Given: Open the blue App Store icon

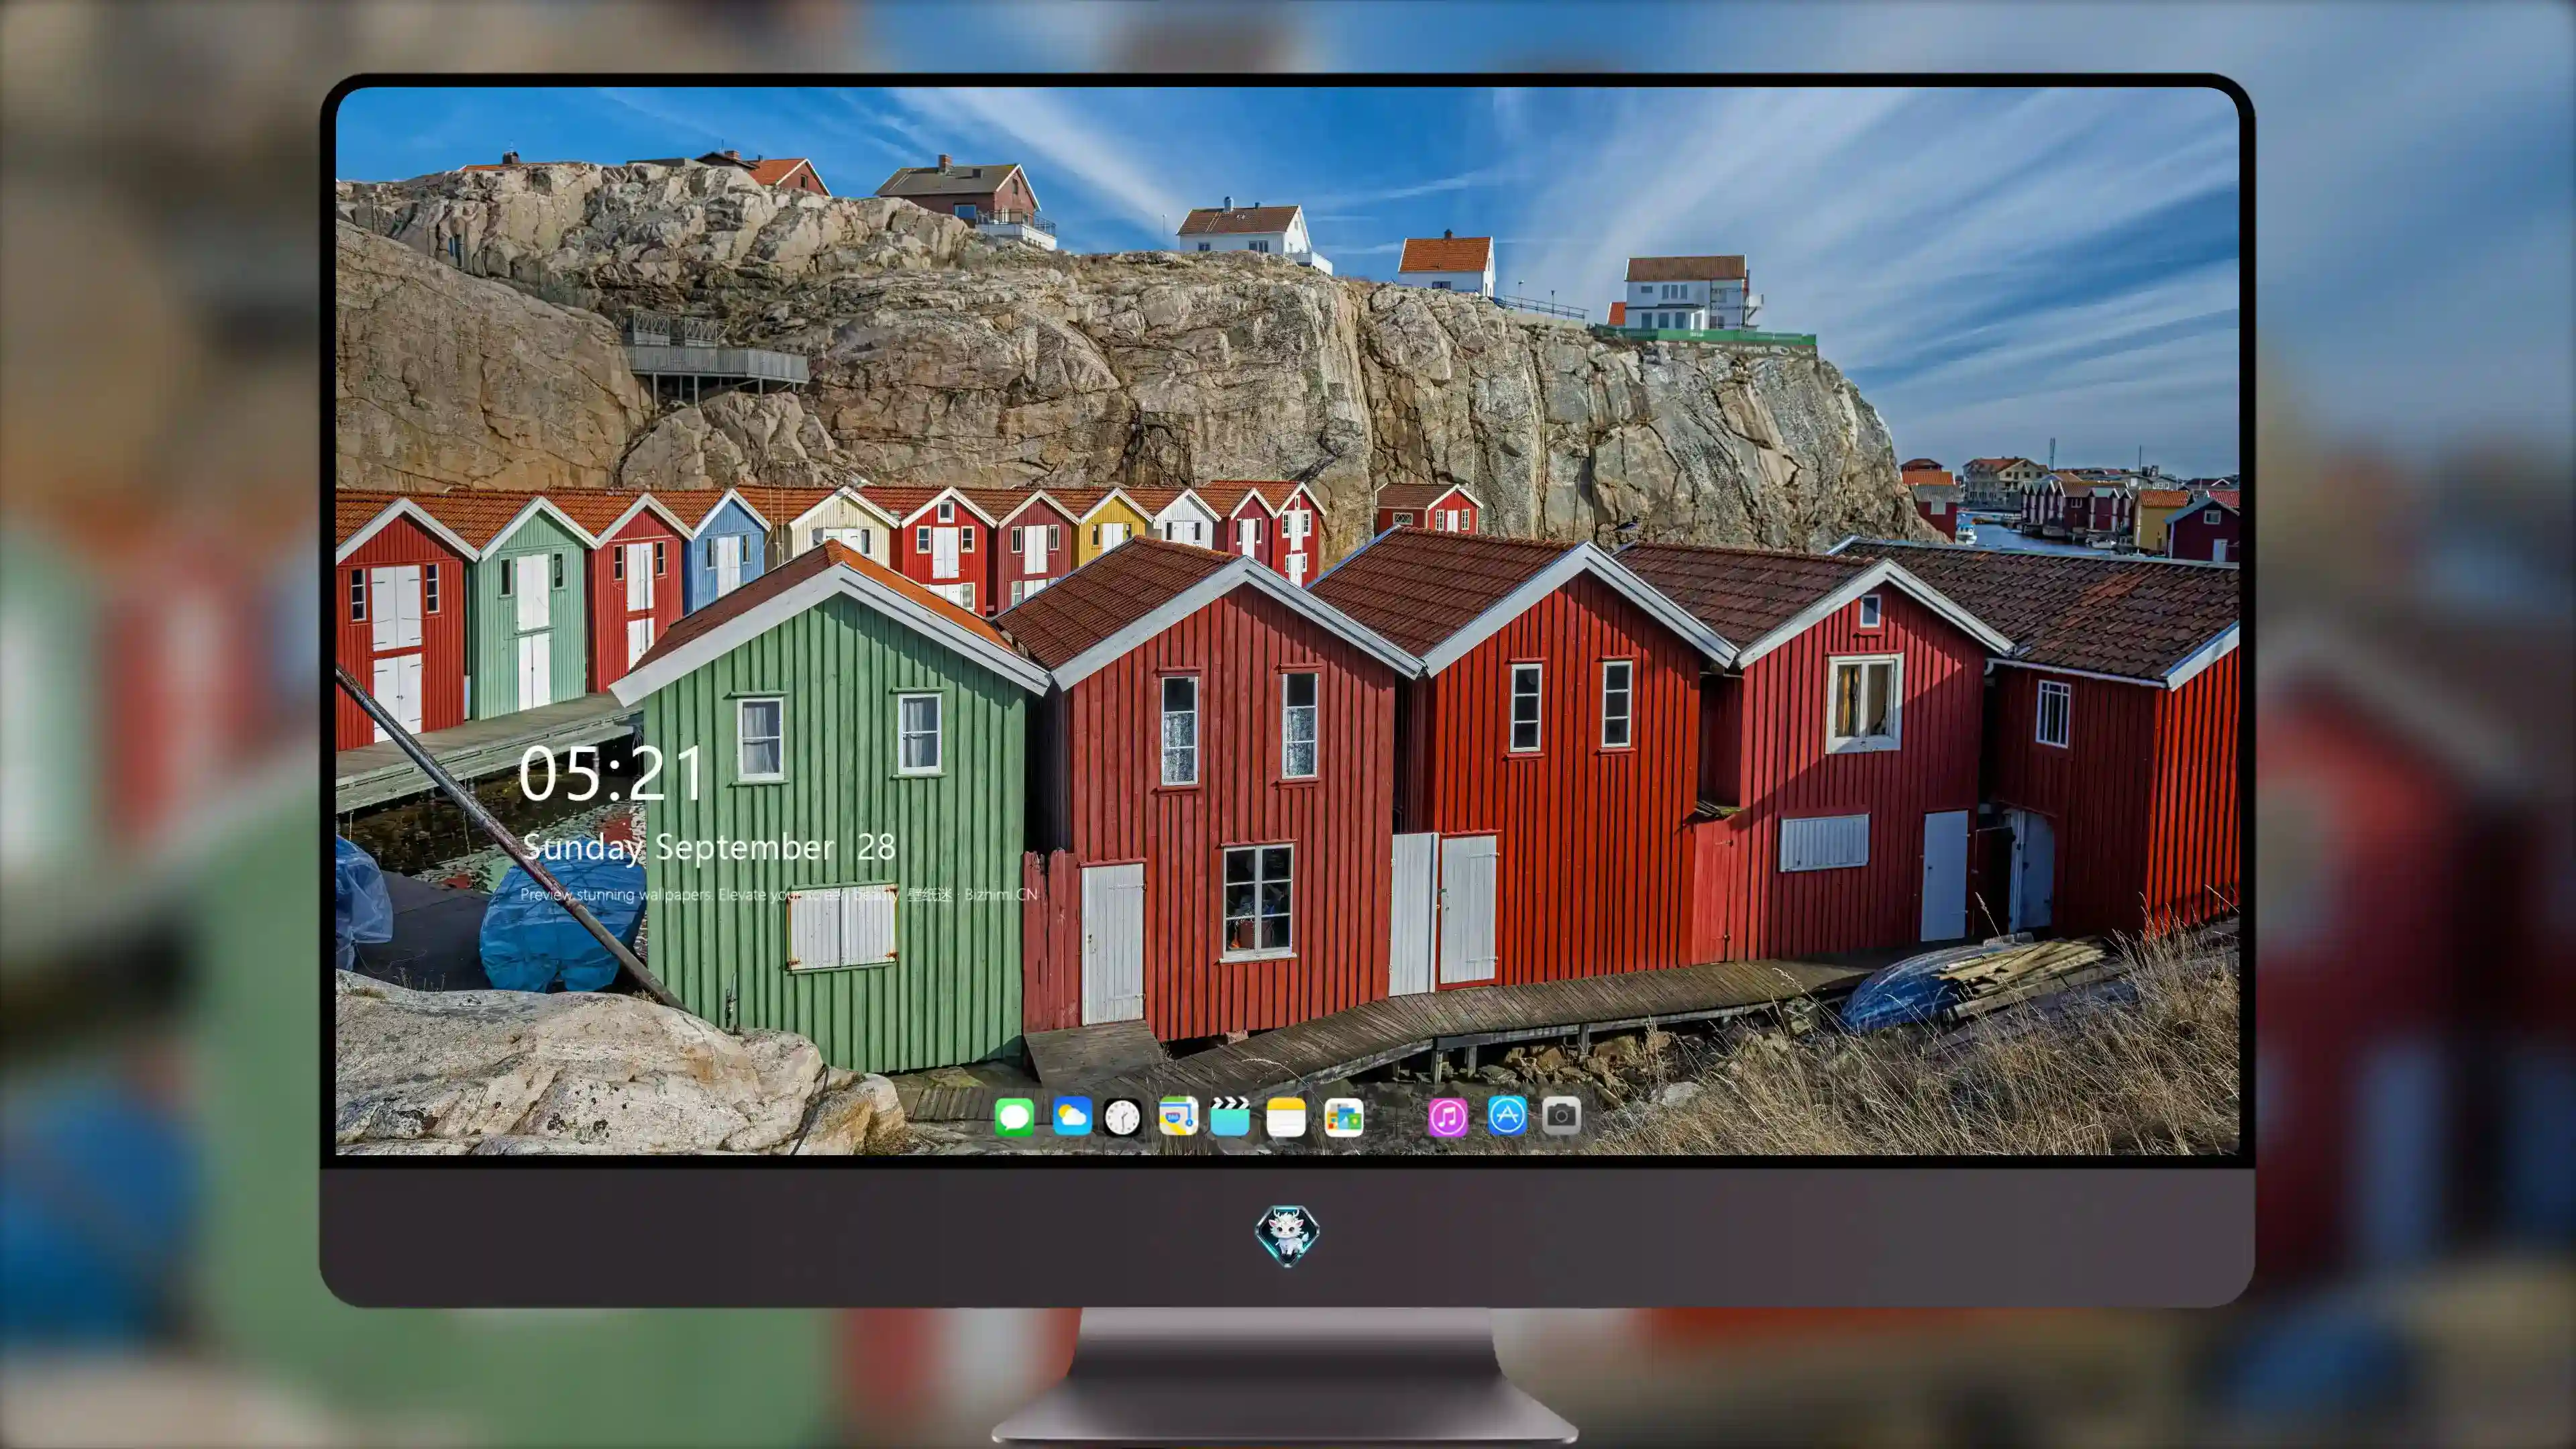Looking at the screenshot, I should 1507,1116.
